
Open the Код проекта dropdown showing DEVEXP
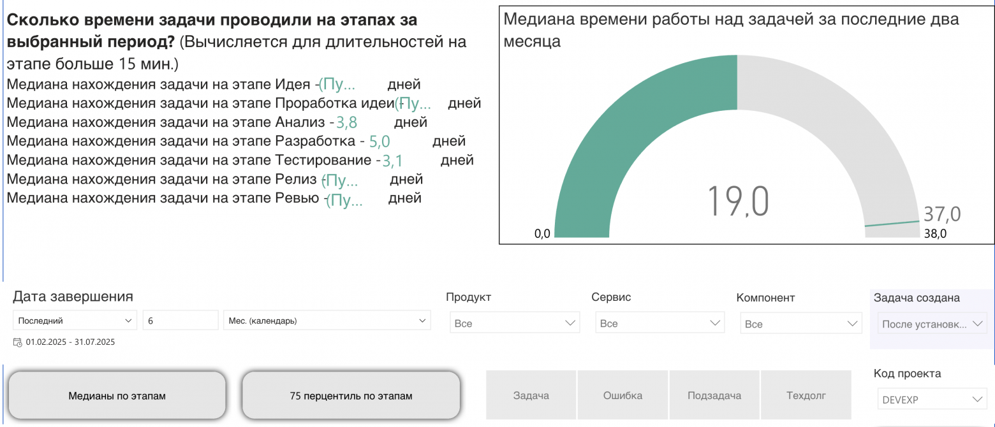[x=932, y=399]
